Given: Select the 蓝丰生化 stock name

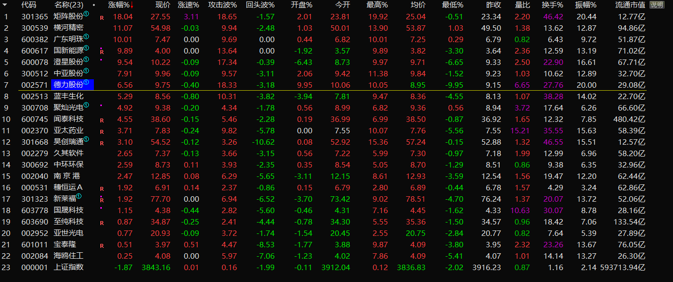Looking at the screenshot, I should tap(69, 96).
